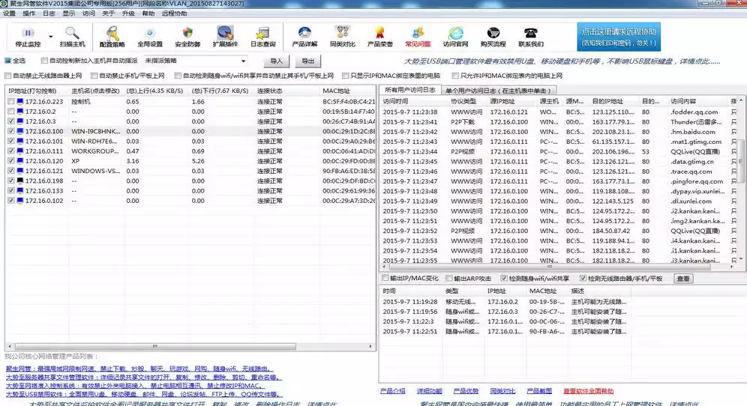
Task: Click the 购买流程 shopping cart icon
Action: (x=493, y=33)
